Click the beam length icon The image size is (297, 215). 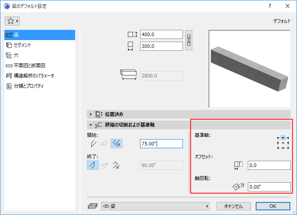pos(128,75)
